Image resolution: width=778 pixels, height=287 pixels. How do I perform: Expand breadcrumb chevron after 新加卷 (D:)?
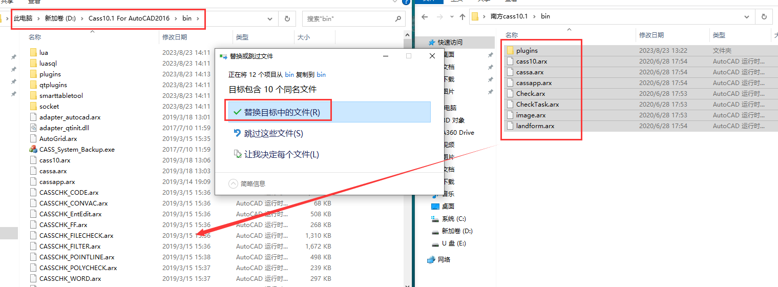[x=82, y=18]
